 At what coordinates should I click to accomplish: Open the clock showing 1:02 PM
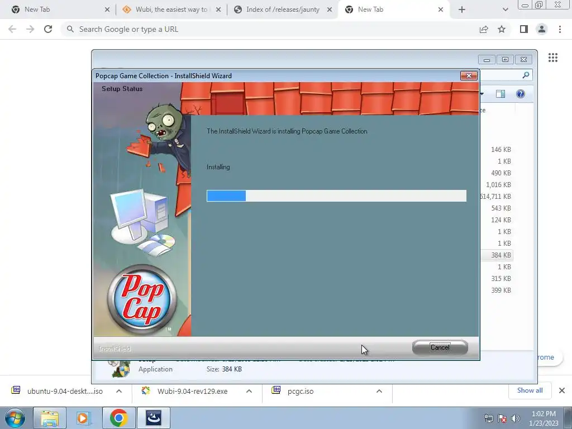(x=544, y=418)
